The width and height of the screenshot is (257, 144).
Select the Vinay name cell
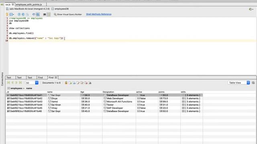click(63, 108)
